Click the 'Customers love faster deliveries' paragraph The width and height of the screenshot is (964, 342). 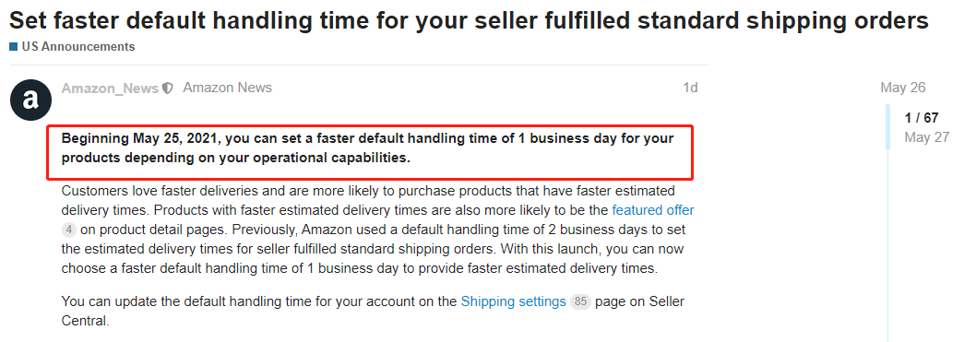point(377,229)
